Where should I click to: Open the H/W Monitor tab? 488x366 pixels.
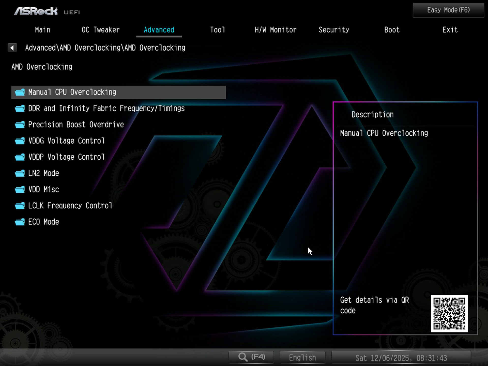[276, 30]
